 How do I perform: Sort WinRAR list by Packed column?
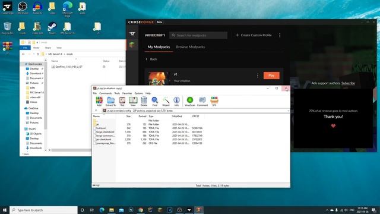pyautogui.click(x=142, y=117)
